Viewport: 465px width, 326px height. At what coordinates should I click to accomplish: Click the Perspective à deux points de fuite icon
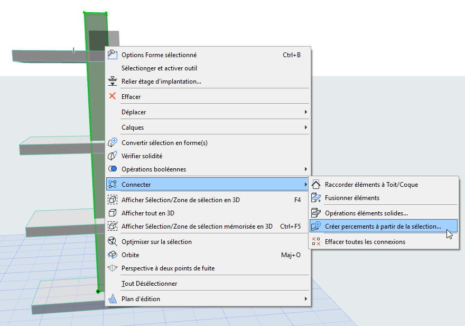pyautogui.click(x=113, y=268)
